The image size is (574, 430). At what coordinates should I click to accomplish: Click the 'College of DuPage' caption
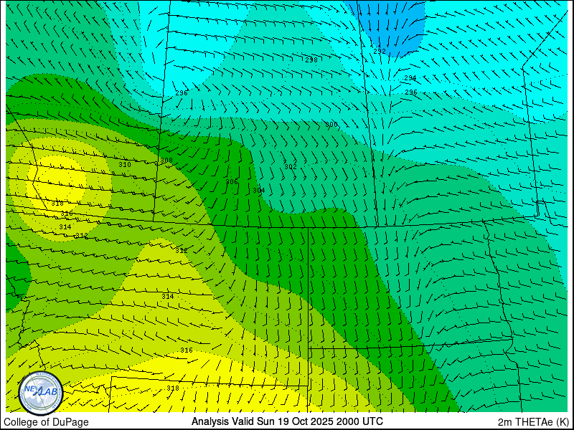pos(46,422)
